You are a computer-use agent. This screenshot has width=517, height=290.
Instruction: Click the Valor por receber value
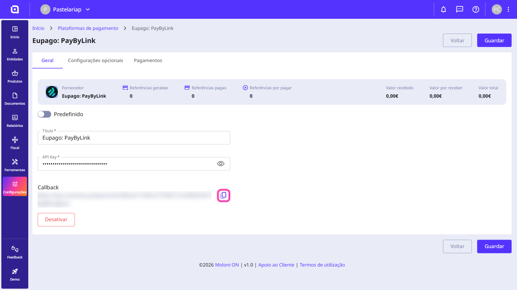[436, 96]
